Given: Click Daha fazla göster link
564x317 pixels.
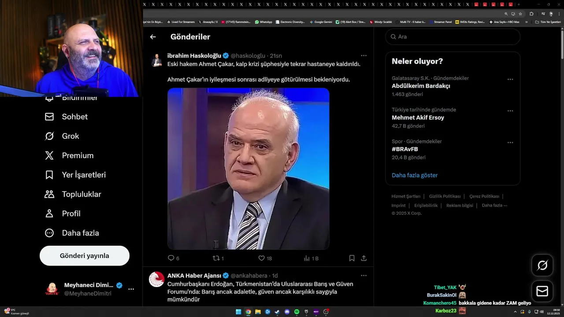Looking at the screenshot, I should pyautogui.click(x=415, y=175).
